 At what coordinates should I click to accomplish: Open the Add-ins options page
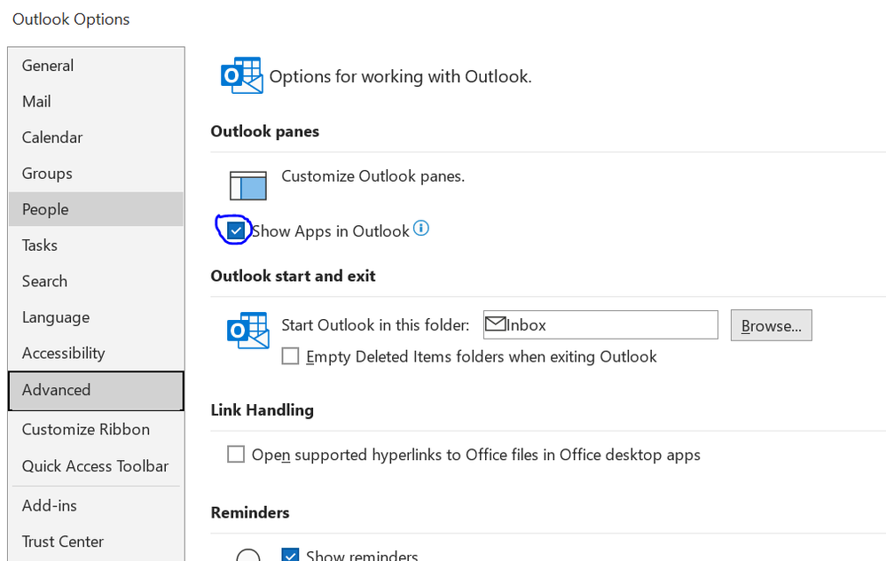tap(50, 505)
